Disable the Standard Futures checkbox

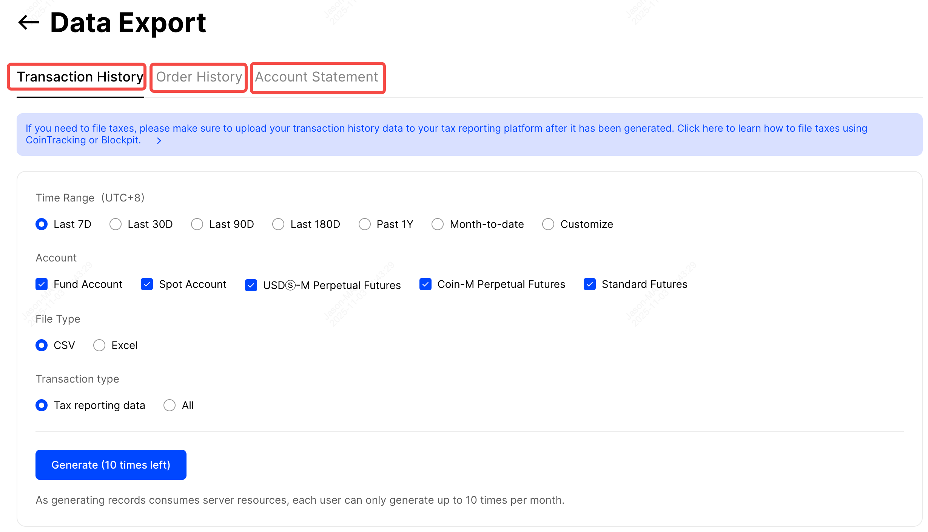[590, 284]
